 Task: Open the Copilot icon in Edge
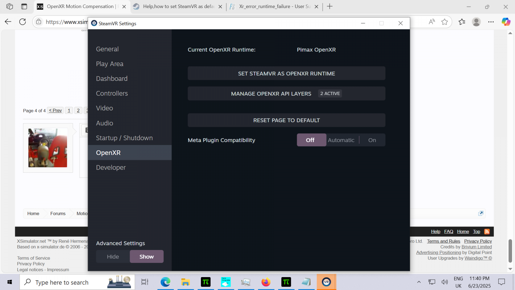pyautogui.click(x=506, y=22)
